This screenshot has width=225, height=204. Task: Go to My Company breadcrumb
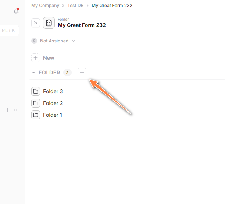(45, 6)
